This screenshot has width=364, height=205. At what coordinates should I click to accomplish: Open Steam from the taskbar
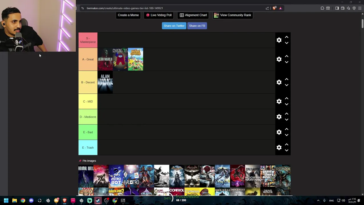(x=98, y=200)
